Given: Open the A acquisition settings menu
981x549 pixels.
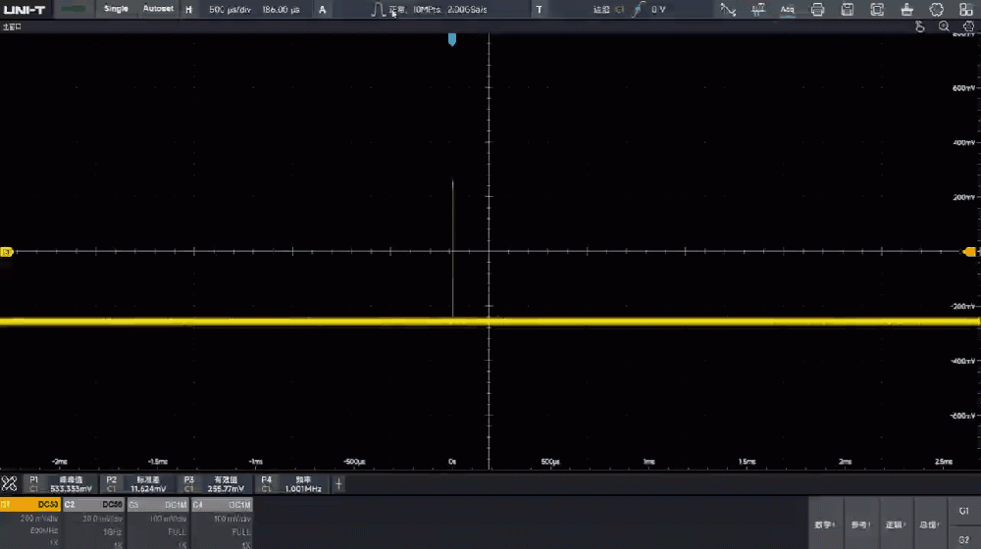Looking at the screenshot, I should [x=322, y=9].
